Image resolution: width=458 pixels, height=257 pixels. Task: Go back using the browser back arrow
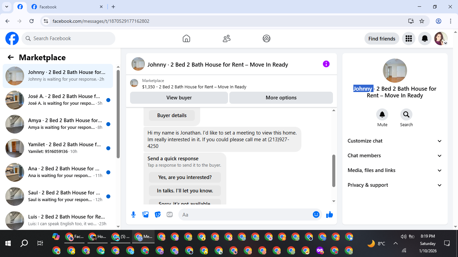pyautogui.click(x=7, y=21)
